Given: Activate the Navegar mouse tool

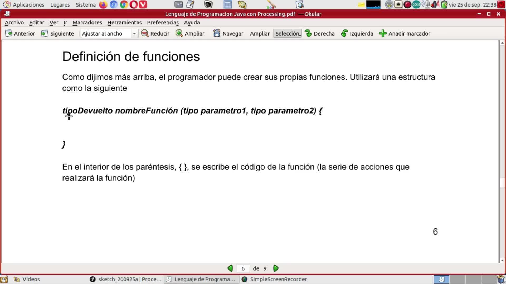Looking at the screenshot, I should [228, 33].
